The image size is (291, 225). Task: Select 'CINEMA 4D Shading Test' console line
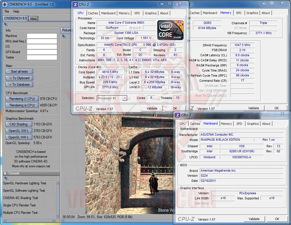(20, 198)
